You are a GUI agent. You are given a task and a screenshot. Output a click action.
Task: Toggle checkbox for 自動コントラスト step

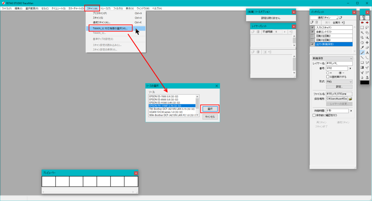pyautogui.click(x=312, y=31)
